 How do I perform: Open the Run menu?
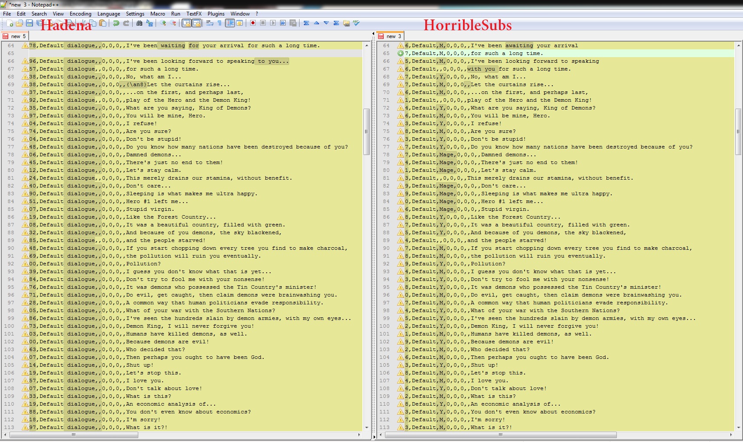click(x=176, y=14)
